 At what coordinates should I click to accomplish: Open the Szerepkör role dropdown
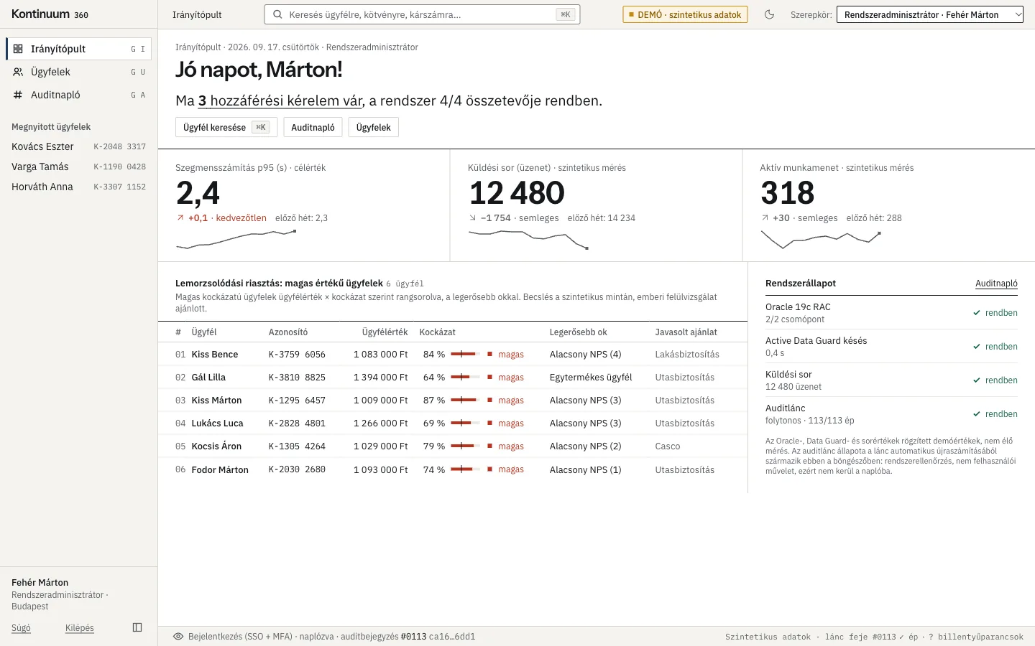(929, 14)
